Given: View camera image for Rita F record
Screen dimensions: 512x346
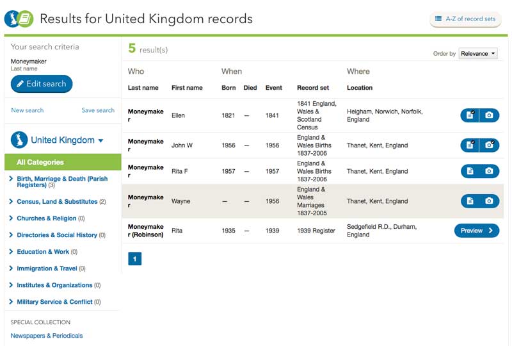Looking at the screenshot, I should (x=490, y=171).
